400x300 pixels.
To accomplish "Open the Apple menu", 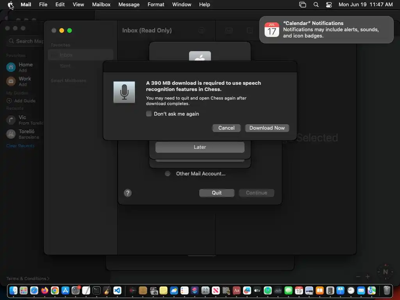I will 11,5.
